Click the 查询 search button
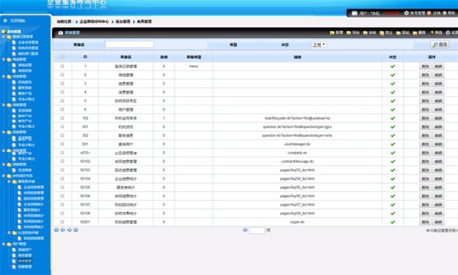Viewport: 458px width, 275px height. point(440,45)
